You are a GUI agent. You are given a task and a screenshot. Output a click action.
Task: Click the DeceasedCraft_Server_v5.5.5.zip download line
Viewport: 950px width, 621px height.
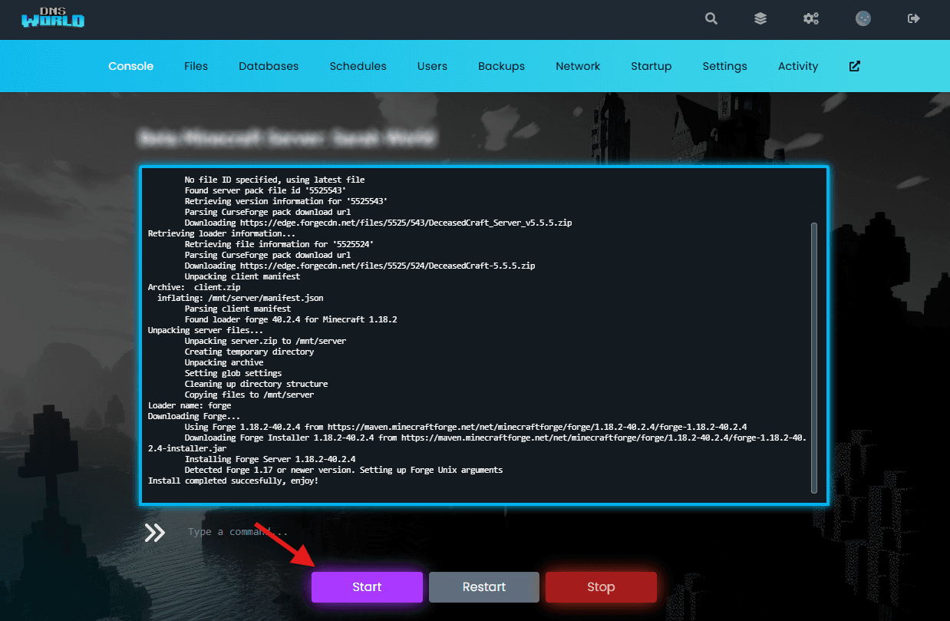[x=378, y=223]
